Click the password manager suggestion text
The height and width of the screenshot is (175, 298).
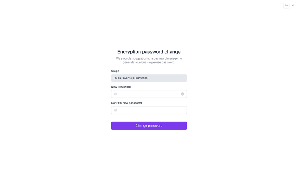coord(149,60)
